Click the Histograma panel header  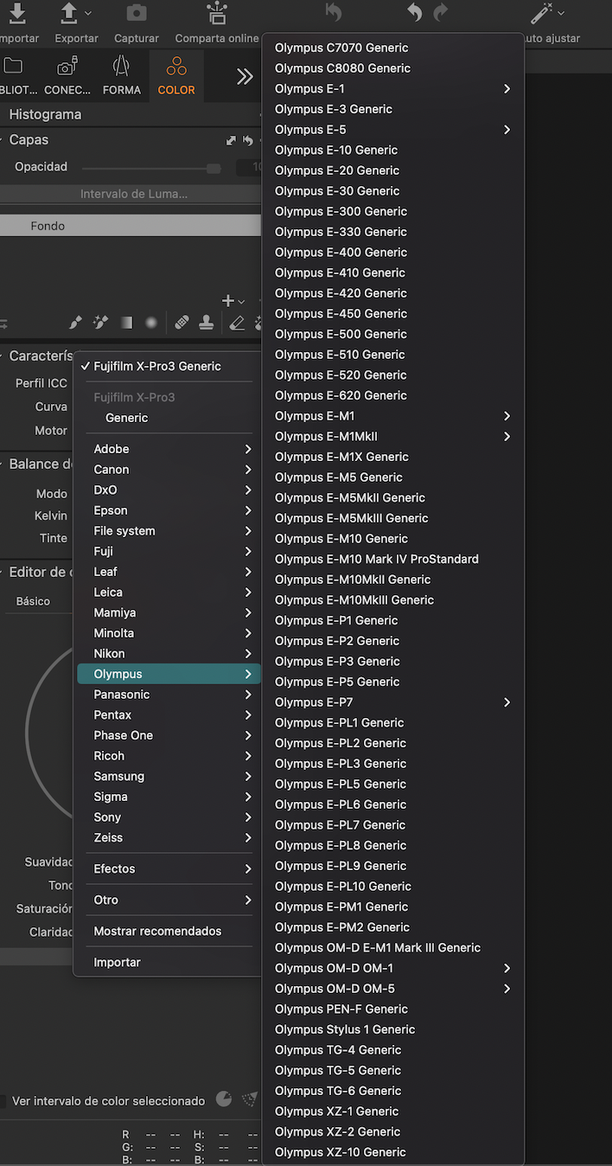pos(131,114)
